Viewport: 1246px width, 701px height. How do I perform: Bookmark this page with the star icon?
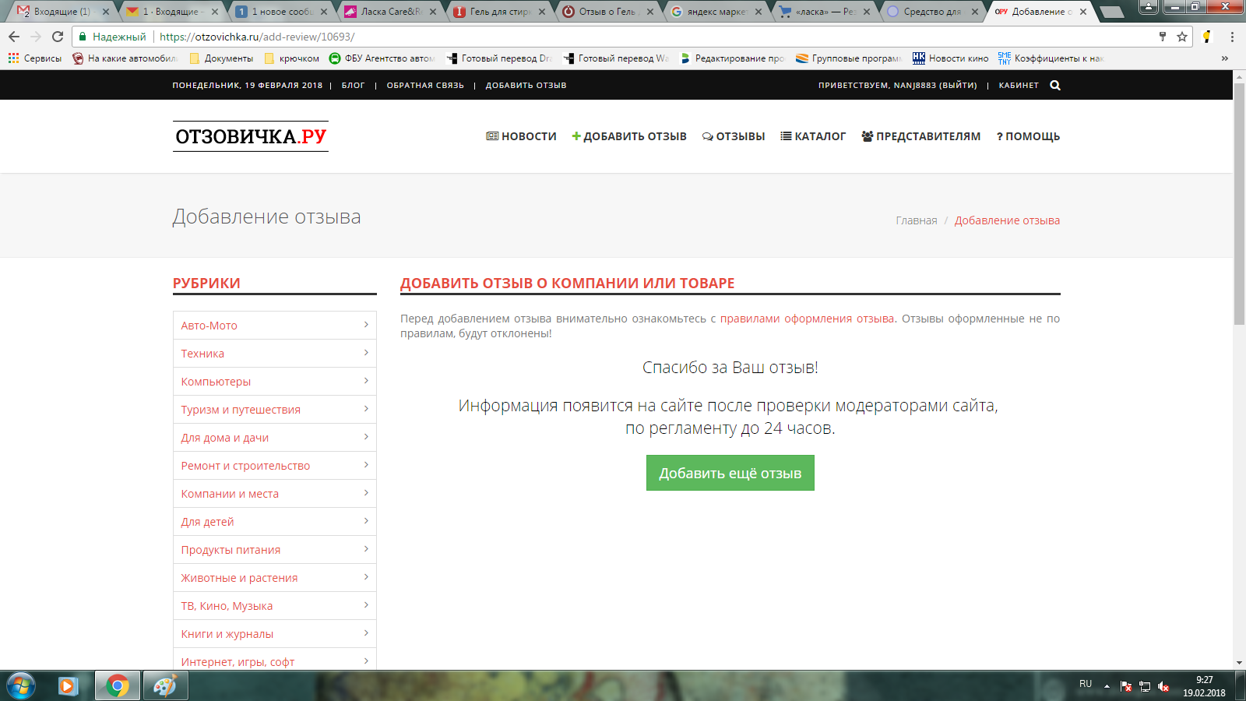click(1182, 37)
